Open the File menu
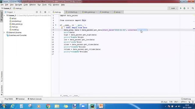The width and height of the screenshot is (195, 109). click(x=2, y=5)
